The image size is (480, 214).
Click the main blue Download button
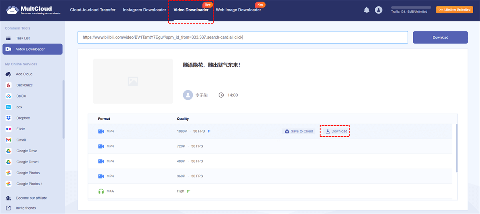pos(440,37)
